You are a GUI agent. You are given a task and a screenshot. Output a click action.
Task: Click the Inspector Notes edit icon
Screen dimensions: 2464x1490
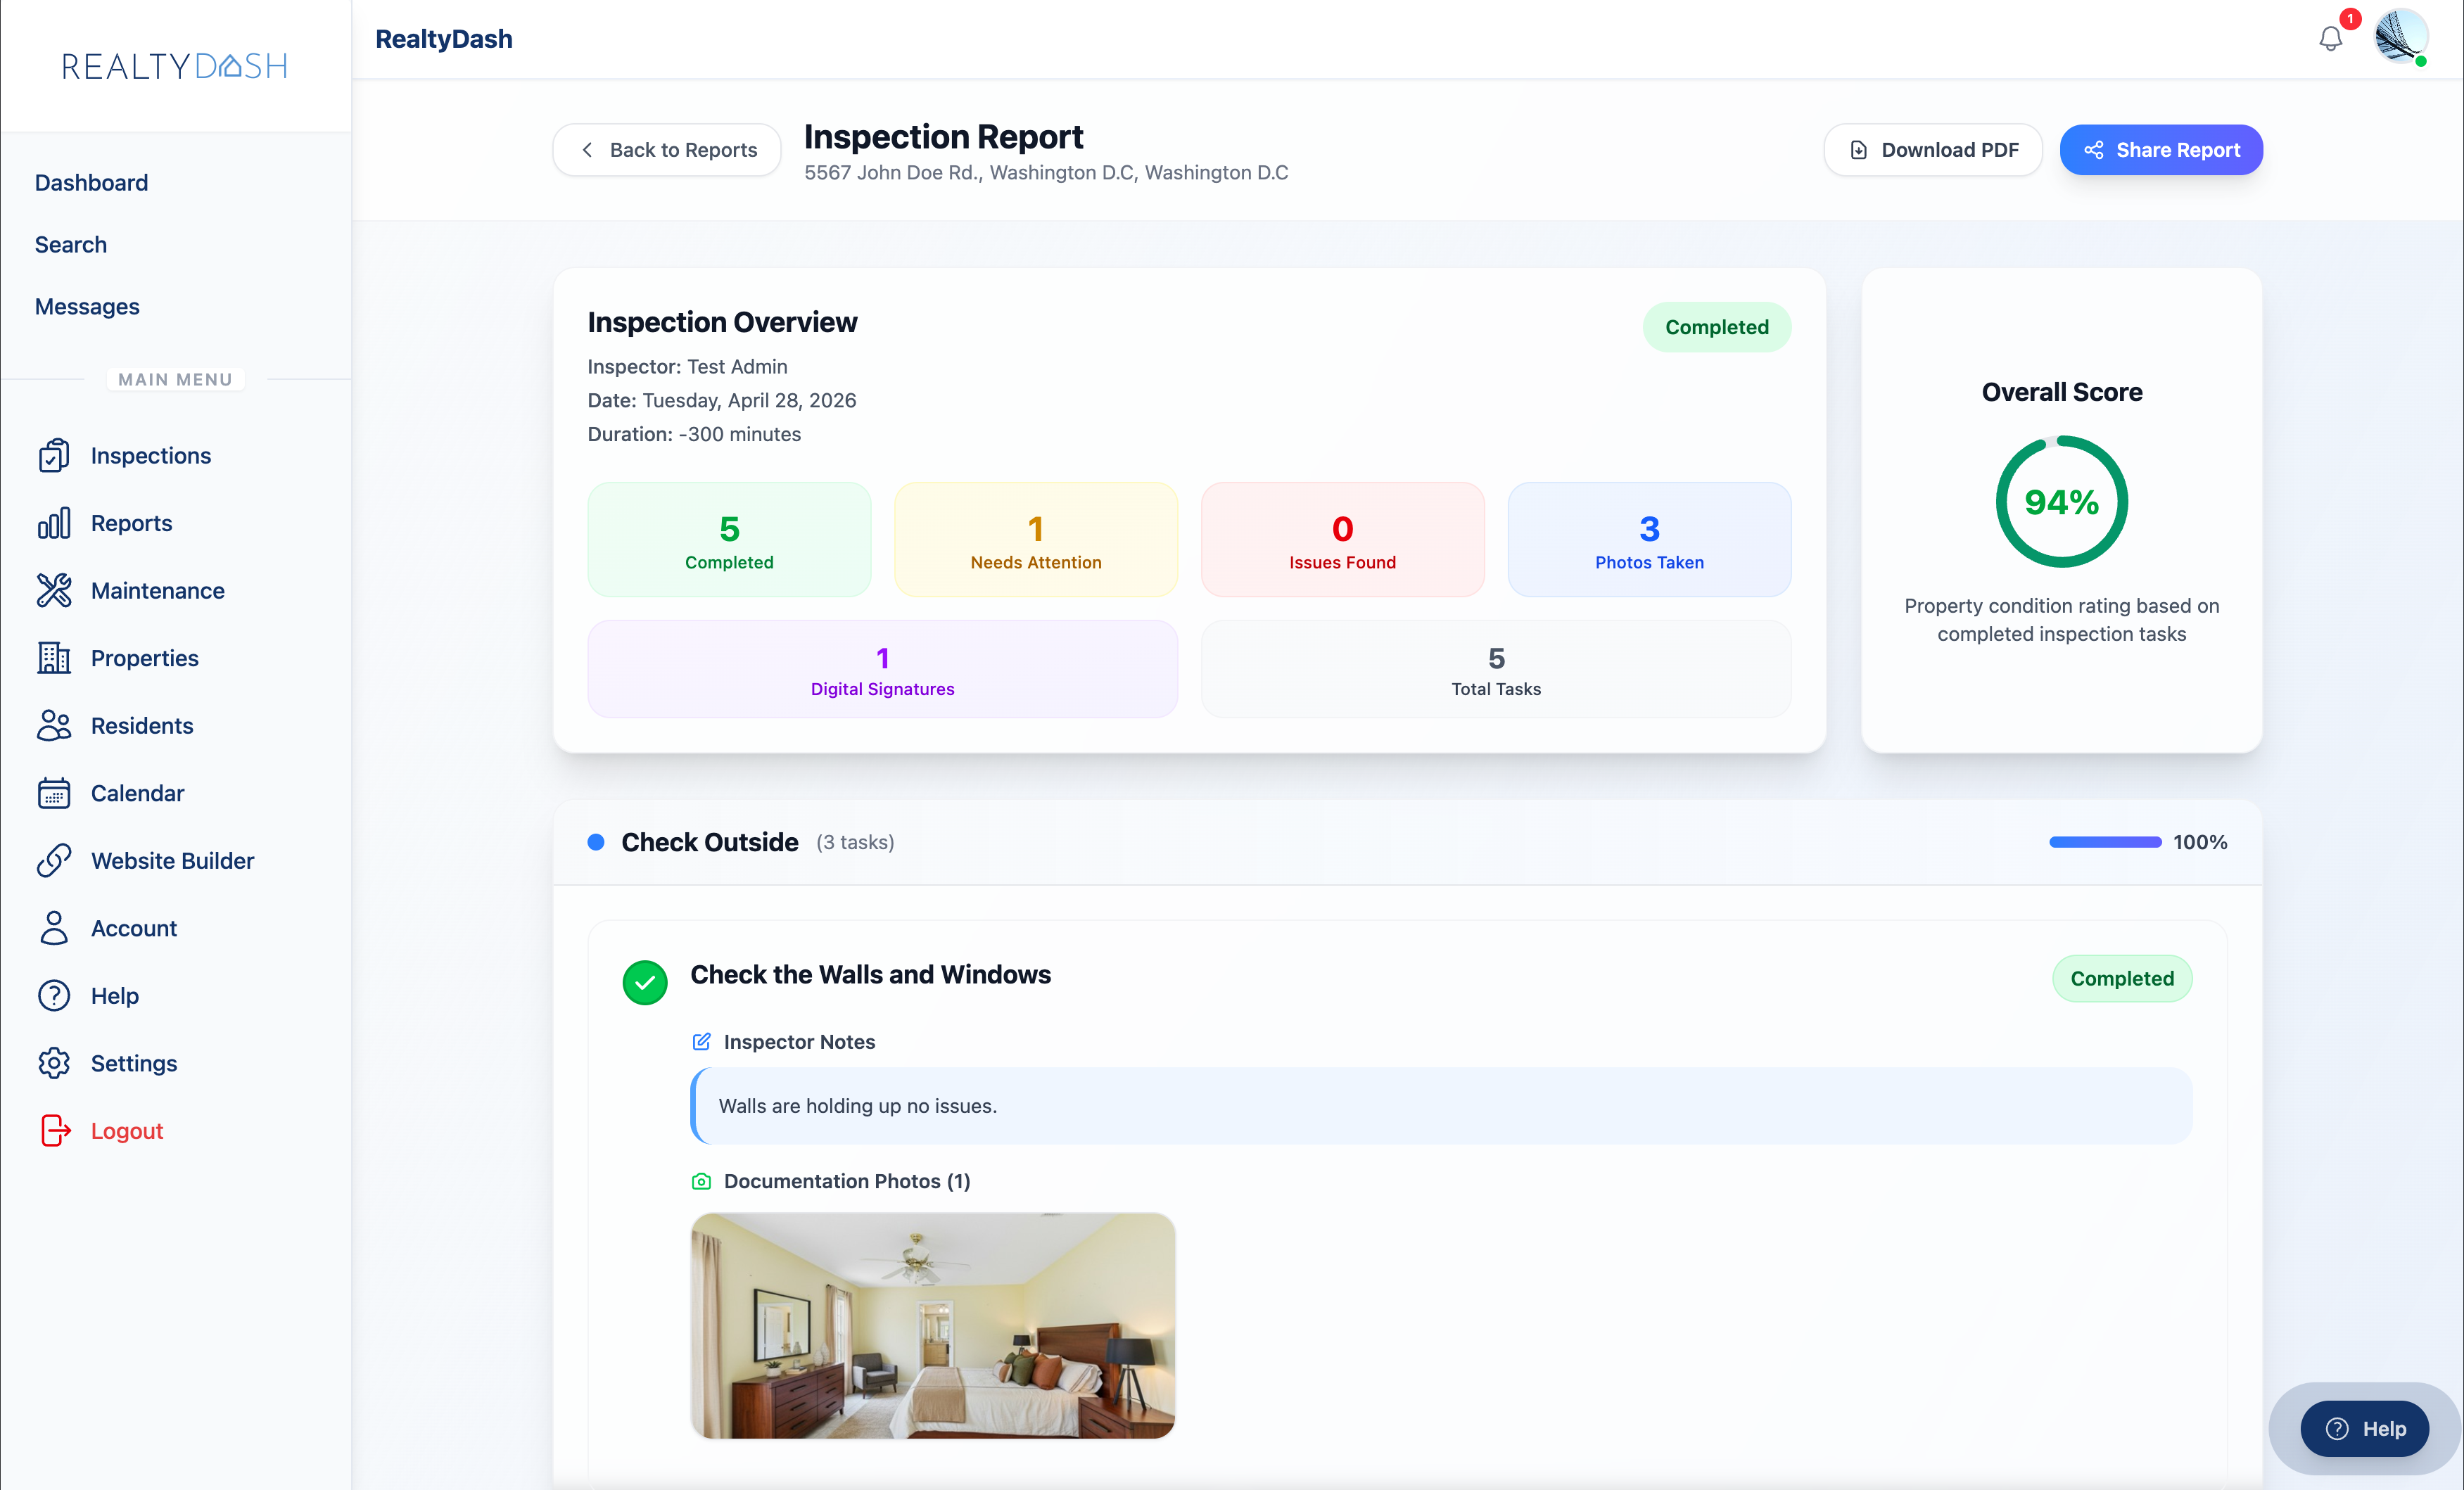tap(702, 1042)
